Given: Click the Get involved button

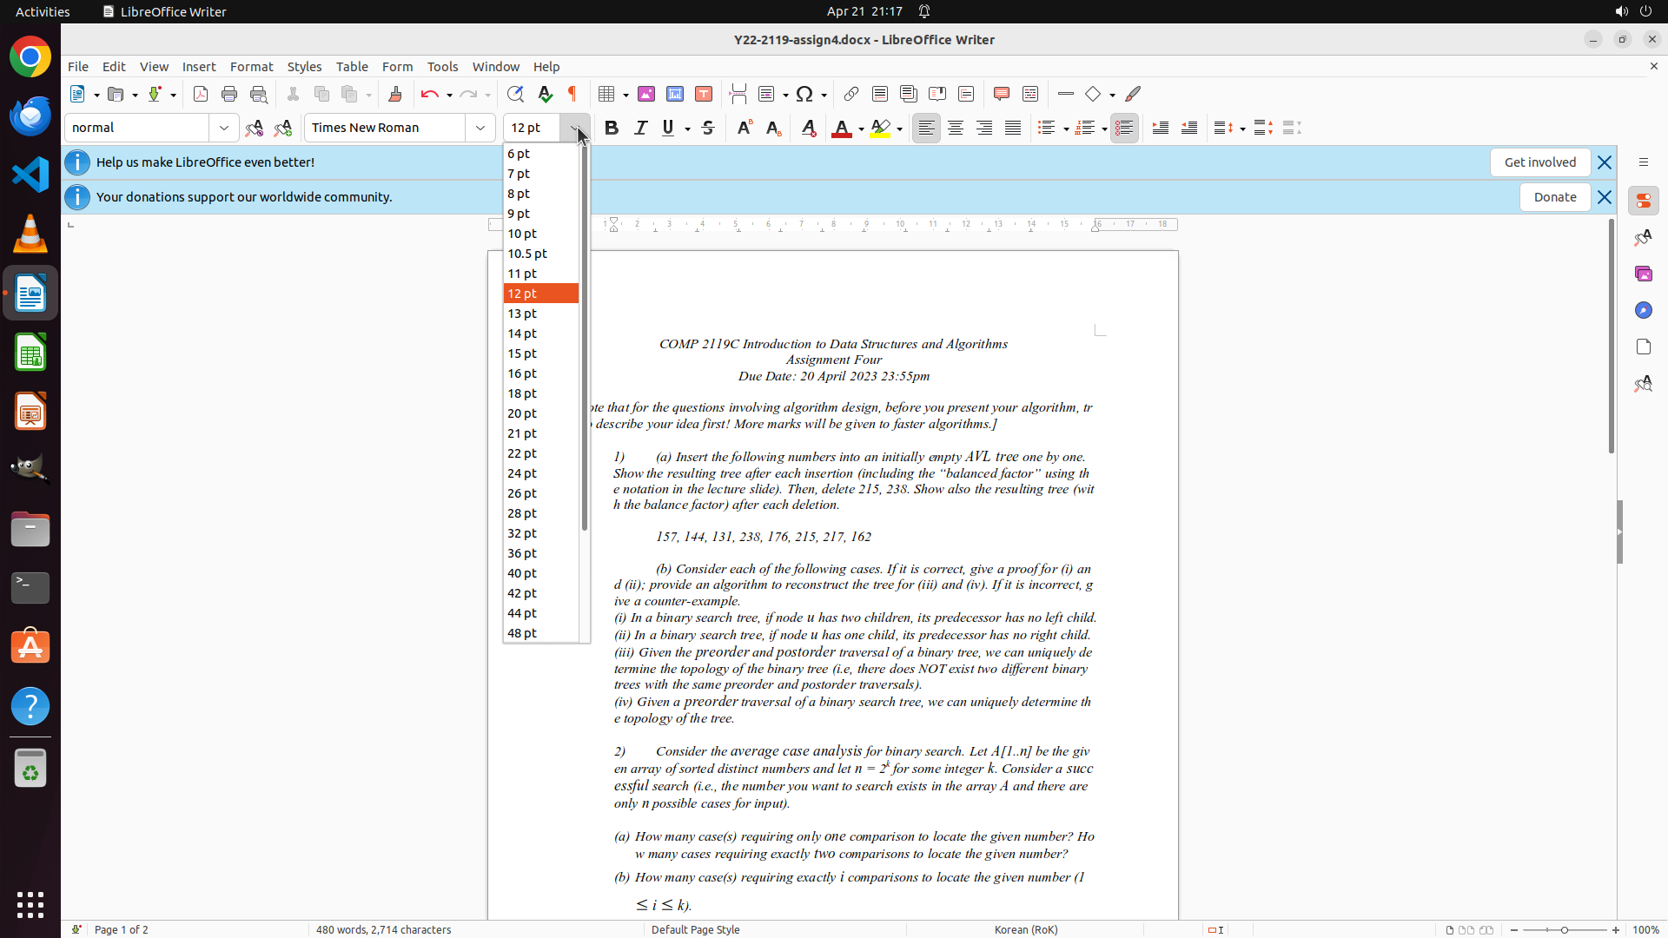Looking at the screenshot, I should tap(1539, 162).
